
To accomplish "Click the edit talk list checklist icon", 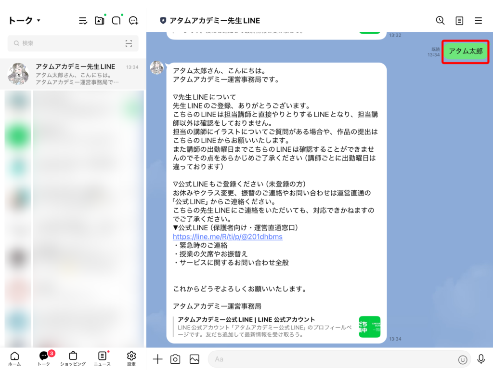I will point(83,21).
